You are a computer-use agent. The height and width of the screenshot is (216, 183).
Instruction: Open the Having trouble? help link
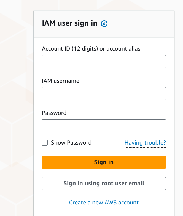(x=145, y=143)
